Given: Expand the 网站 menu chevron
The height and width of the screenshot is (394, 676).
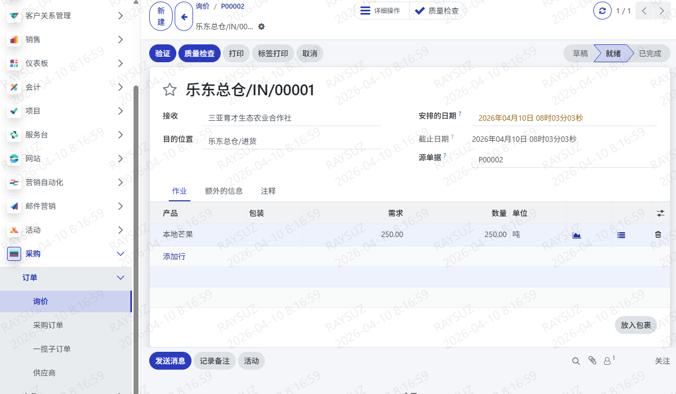Looking at the screenshot, I should (x=120, y=159).
